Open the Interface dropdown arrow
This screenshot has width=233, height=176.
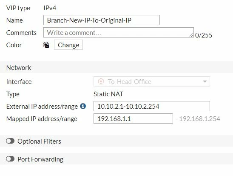205,81
